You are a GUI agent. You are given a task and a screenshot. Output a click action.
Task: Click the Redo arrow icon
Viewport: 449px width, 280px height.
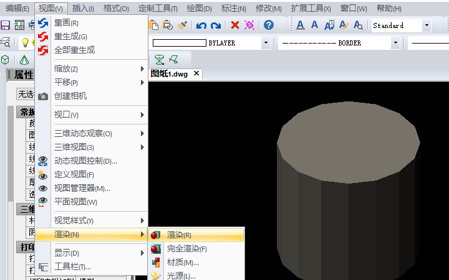tap(216, 26)
